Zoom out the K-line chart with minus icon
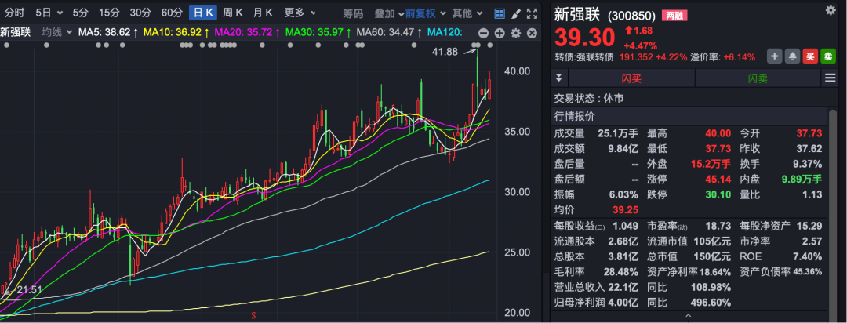 point(483,33)
